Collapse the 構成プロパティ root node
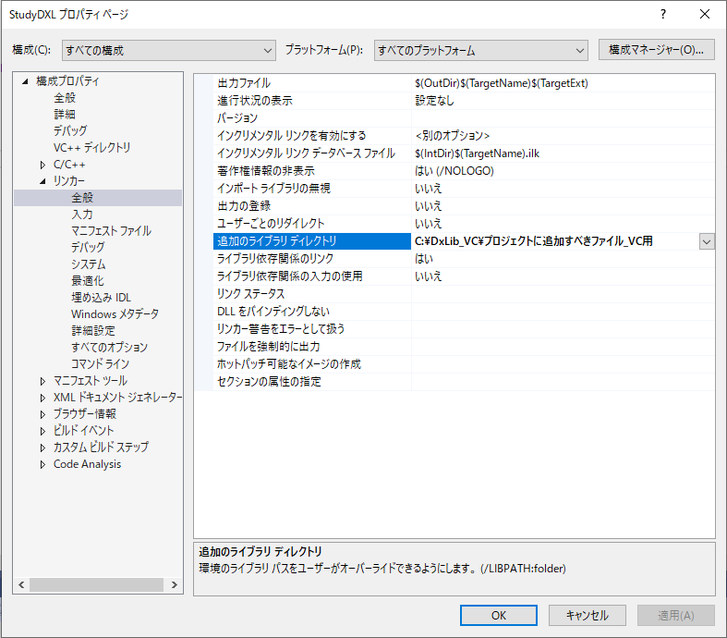727x638 pixels. pyautogui.click(x=25, y=81)
